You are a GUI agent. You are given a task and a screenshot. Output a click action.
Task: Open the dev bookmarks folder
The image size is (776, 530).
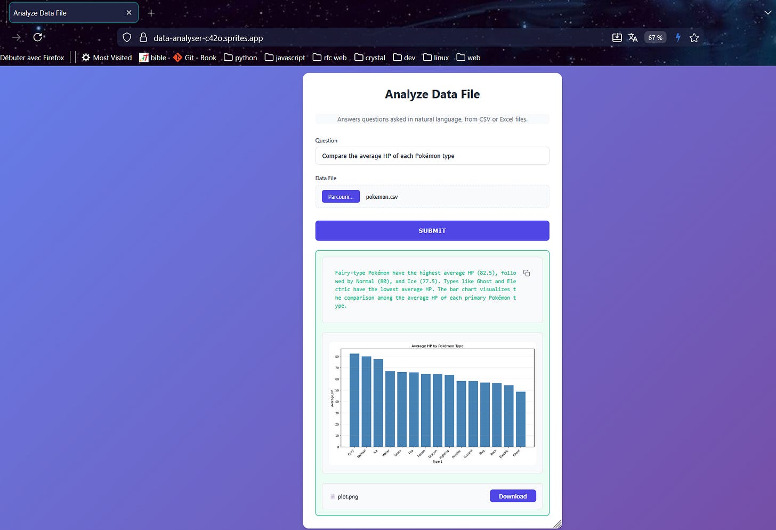pos(404,58)
